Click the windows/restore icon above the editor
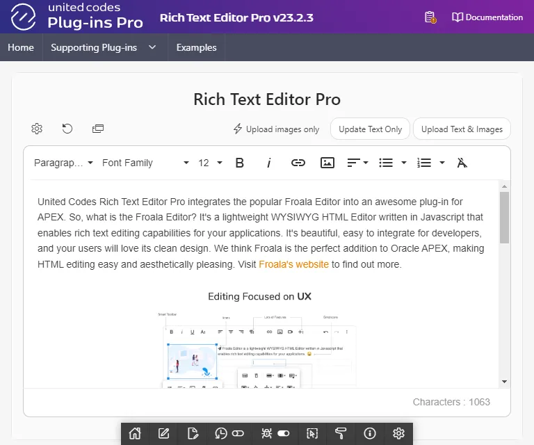The height and width of the screenshot is (445, 534). pos(98,129)
